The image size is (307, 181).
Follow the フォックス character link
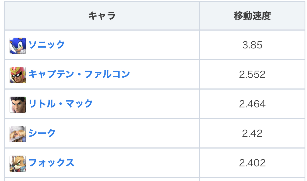tap(51, 163)
